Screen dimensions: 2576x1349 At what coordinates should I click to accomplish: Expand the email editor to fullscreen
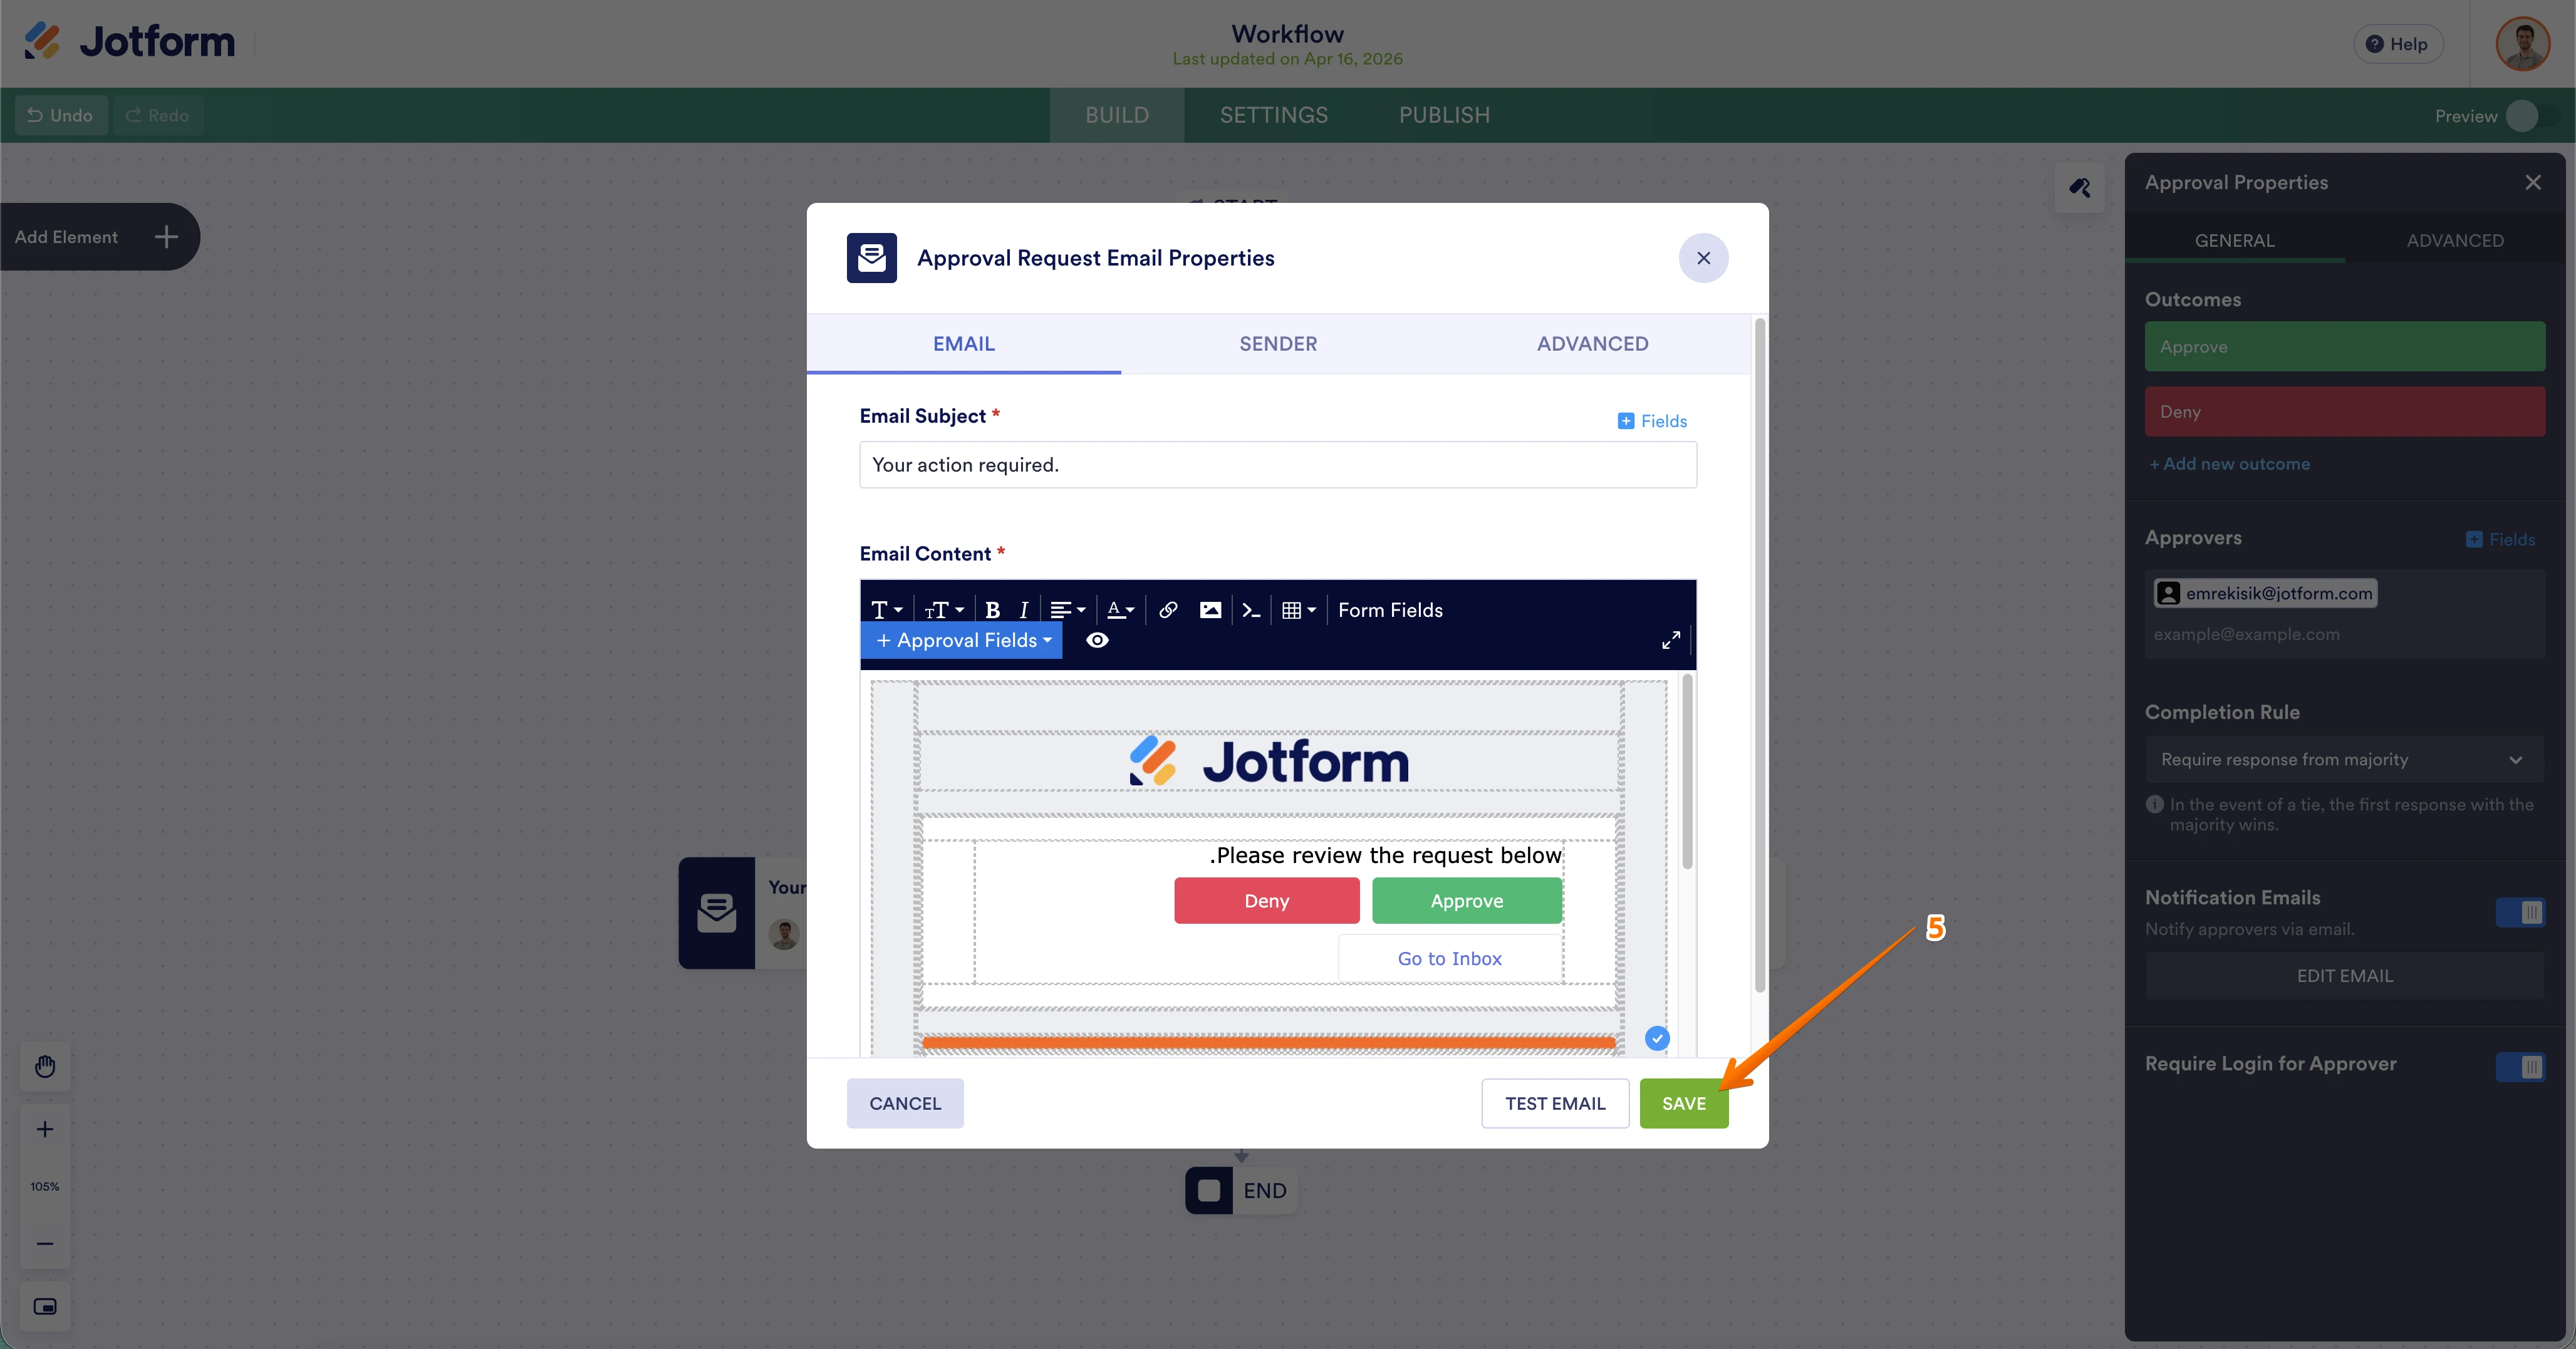tap(1670, 640)
